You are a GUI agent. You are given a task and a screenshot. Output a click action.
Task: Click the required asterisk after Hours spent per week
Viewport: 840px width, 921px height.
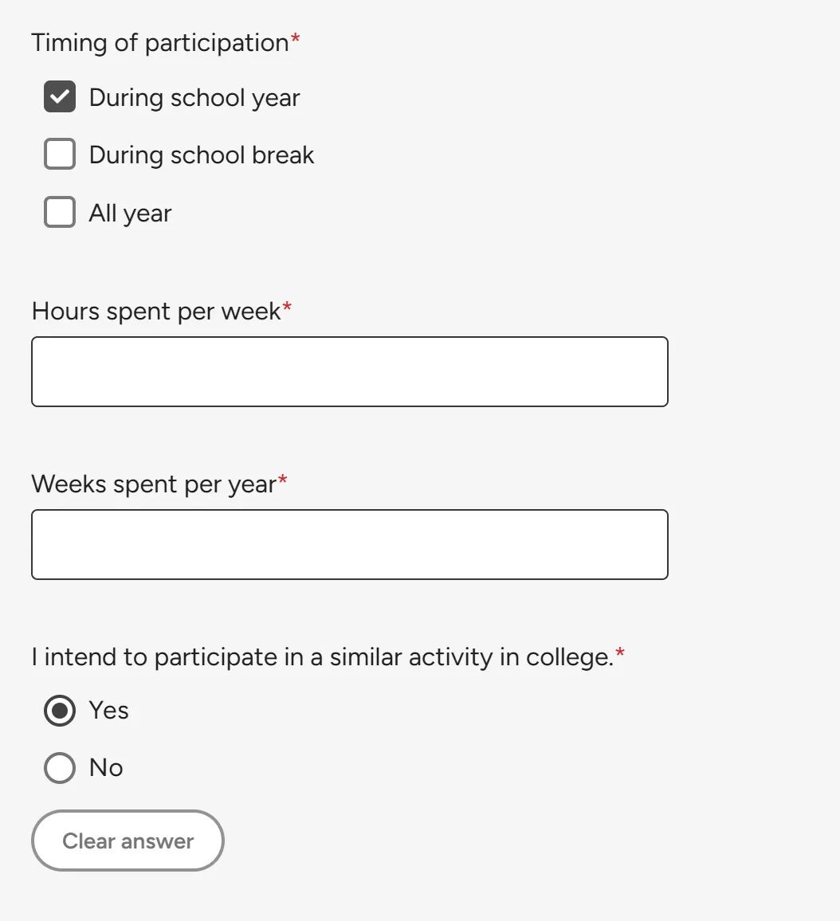tap(287, 308)
